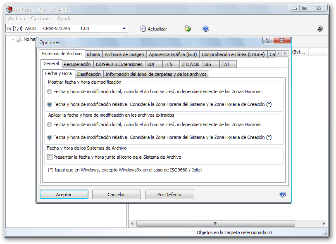Click the blue help icon in main toolbar

coord(206,29)
